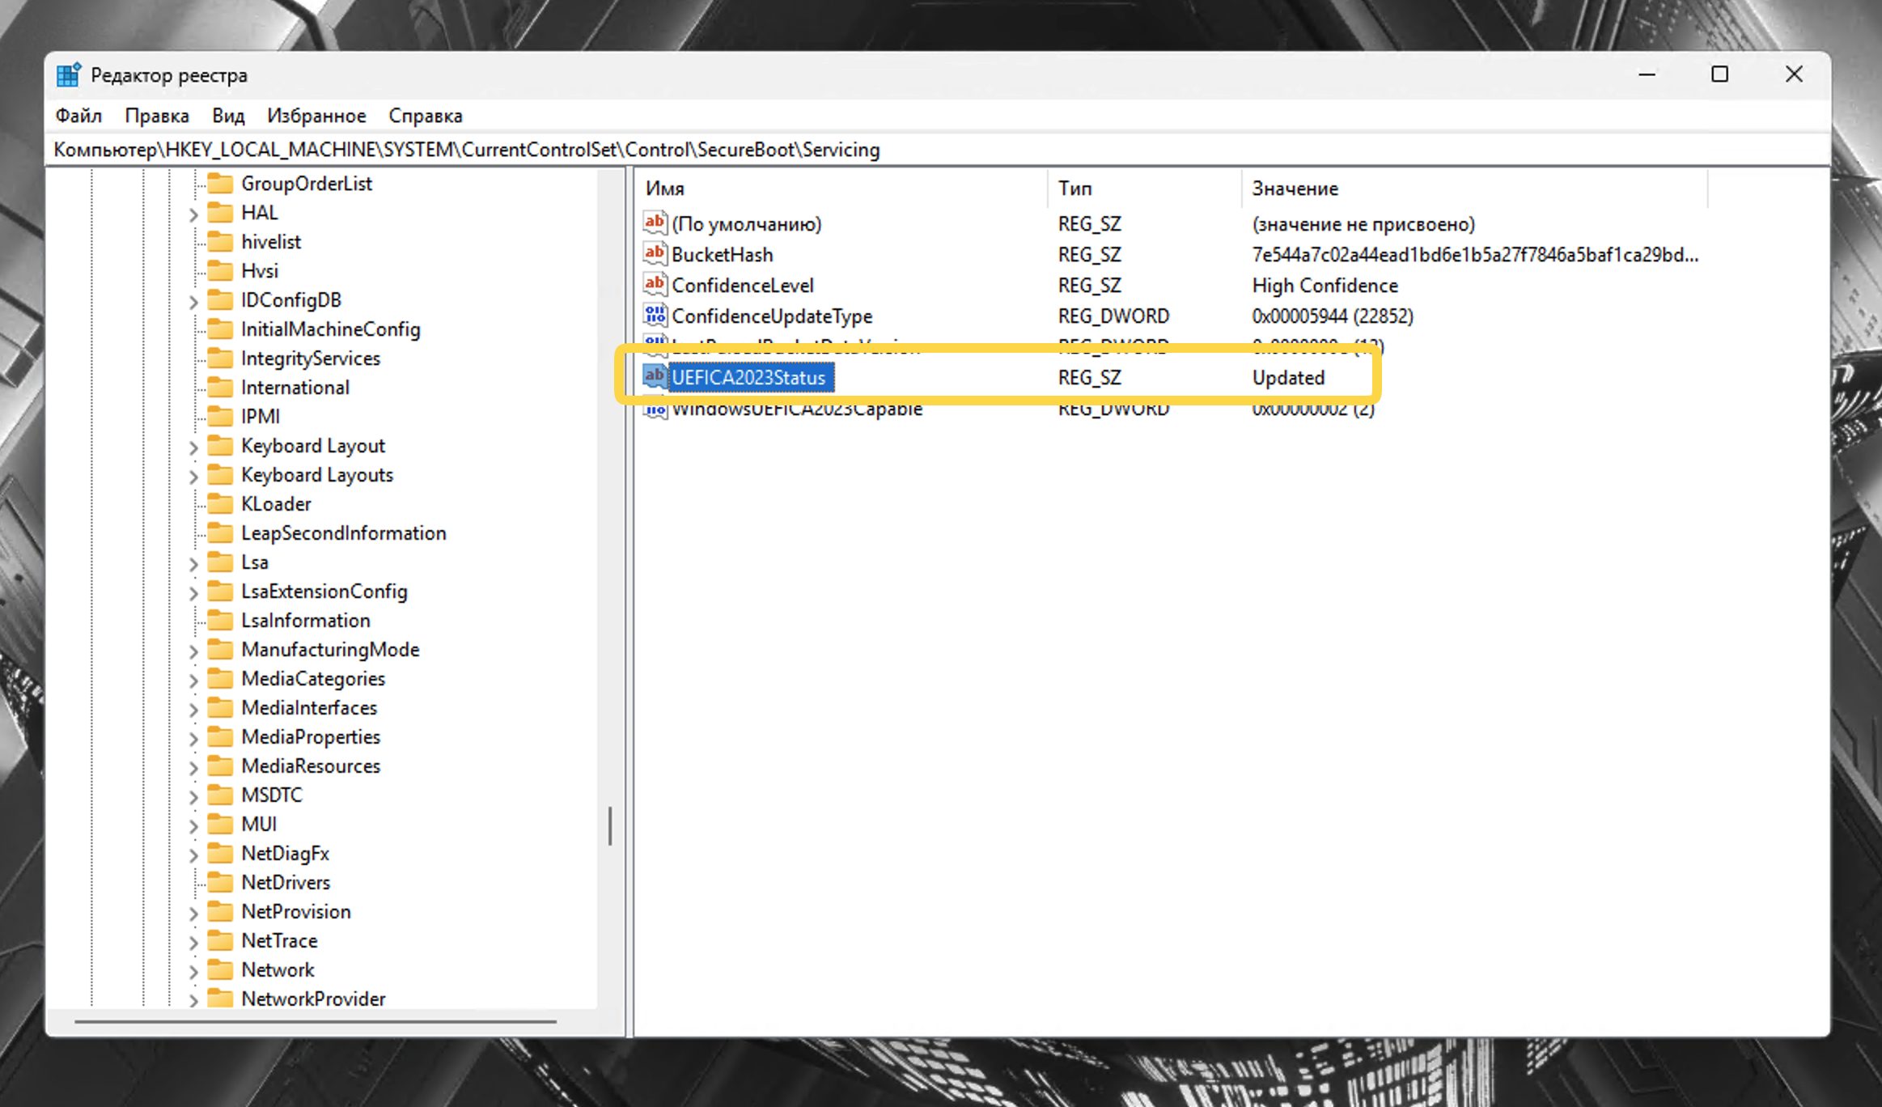
Task: Expand the NetworkProvider tree node
Action: pyautogui.click(x=193, y=1001)
